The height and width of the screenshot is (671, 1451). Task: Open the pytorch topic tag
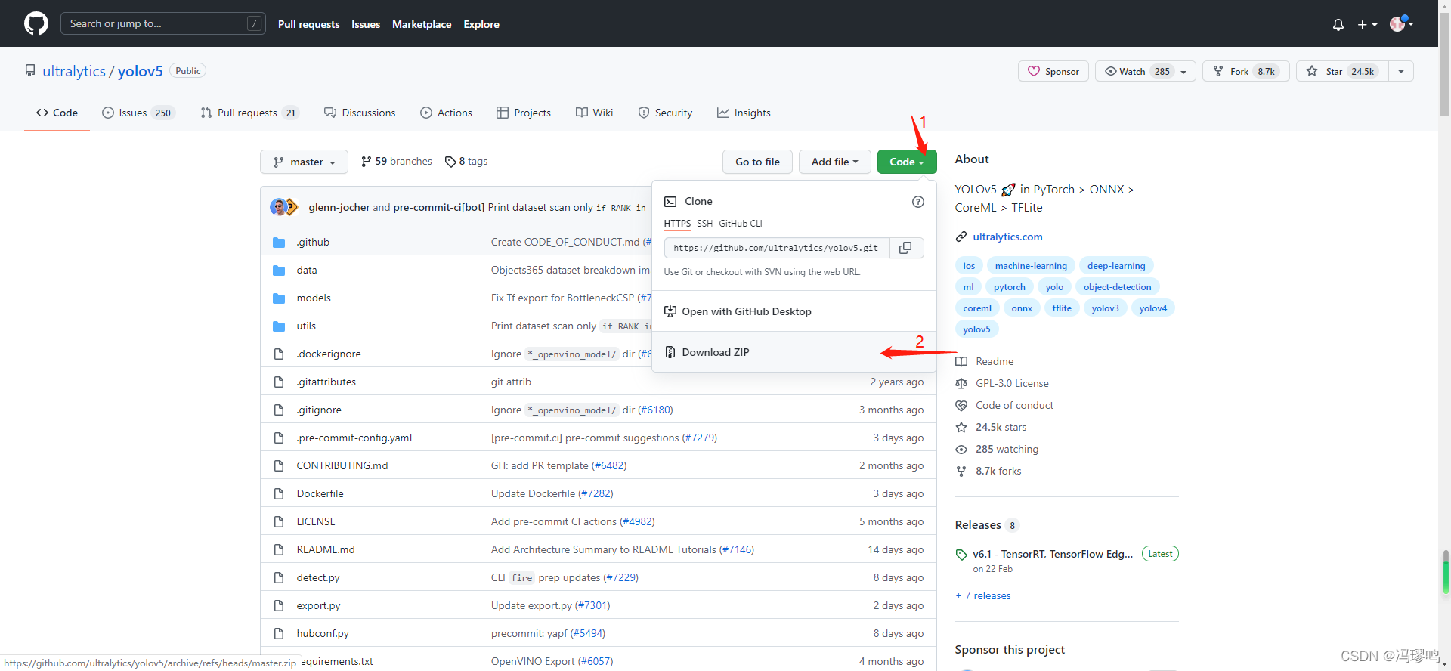click(x=1009, y=287)
